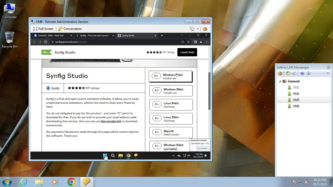Open remote taskbar File Explorer
The image size is (333, 187).
tap(120, 156)
